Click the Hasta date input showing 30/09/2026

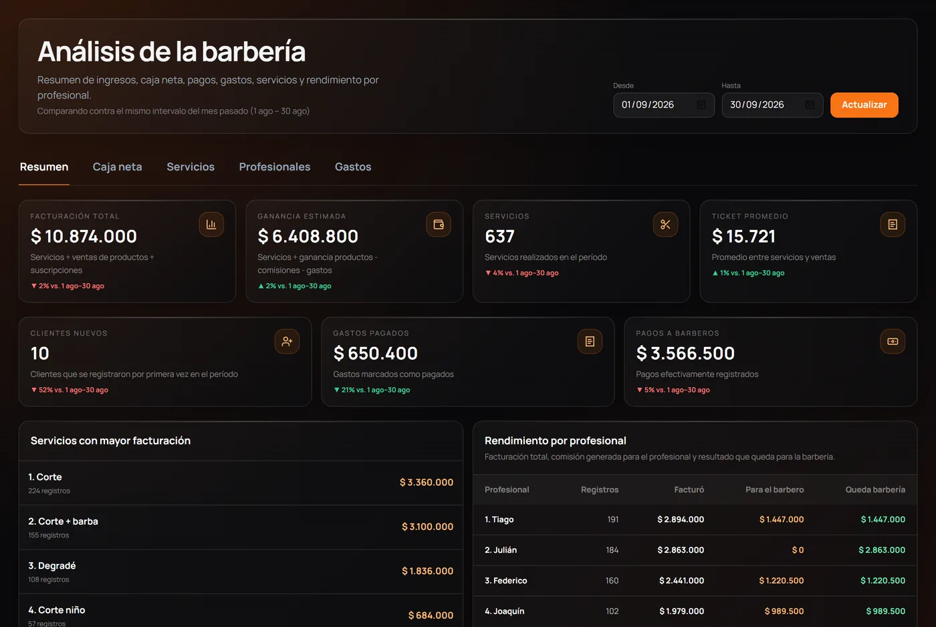(x=772, y=105)
